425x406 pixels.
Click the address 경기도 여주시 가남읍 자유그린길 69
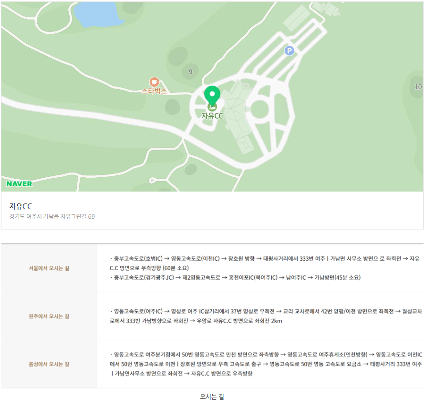[52, 217]
